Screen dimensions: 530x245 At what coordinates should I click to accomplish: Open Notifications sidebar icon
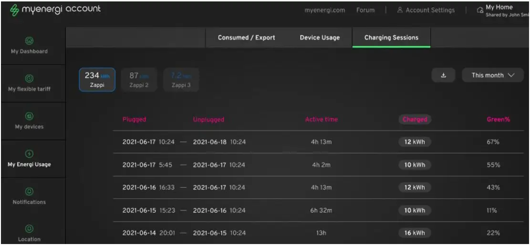tap(29, 192)
